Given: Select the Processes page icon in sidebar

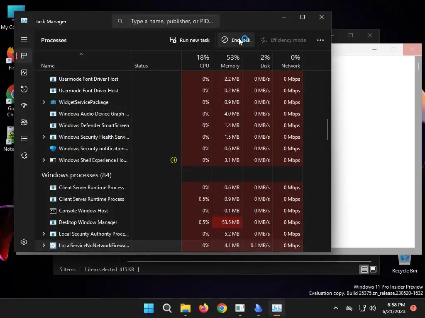Looking at the screenshot, I should pos(24,56).
